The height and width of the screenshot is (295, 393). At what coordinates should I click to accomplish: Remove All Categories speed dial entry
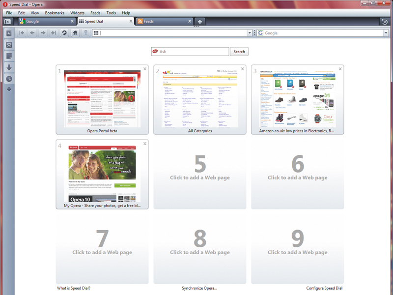click(242, 69)
